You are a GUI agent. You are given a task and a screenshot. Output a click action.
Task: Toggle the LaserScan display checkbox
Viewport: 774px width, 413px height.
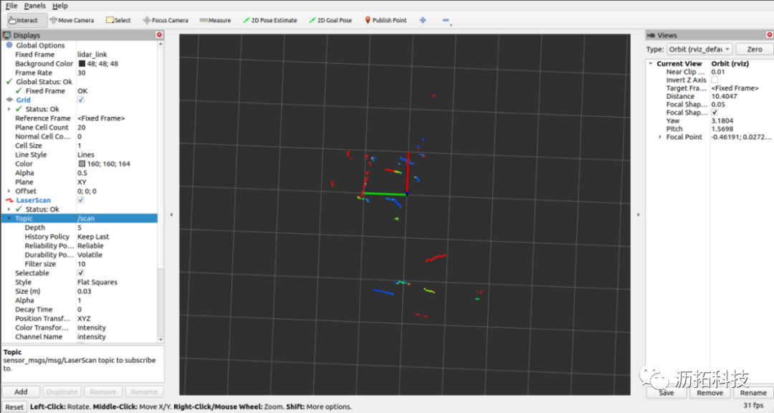(x=80, y=200)
